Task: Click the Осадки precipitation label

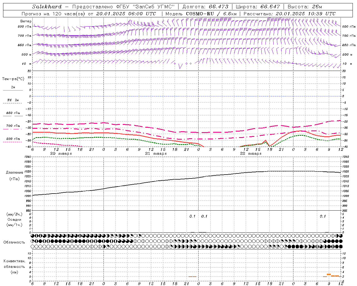Action: click(x=15, y=220)
